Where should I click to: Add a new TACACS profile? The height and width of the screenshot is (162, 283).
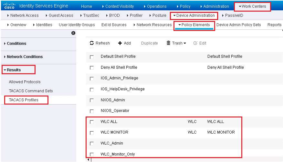click(124, 43)
